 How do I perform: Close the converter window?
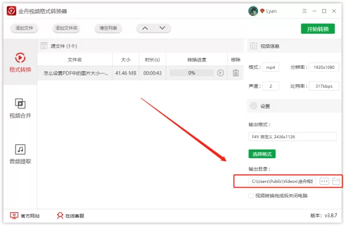coord(333,11)
